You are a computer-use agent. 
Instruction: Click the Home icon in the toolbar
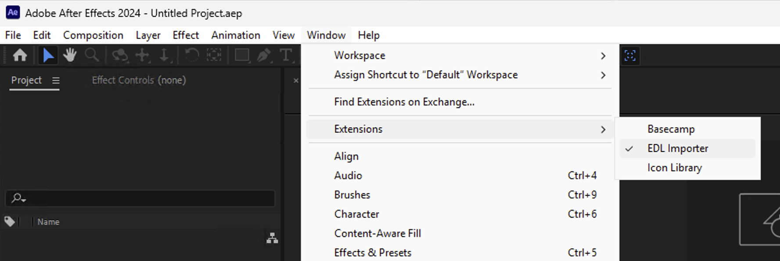[20, 55]
